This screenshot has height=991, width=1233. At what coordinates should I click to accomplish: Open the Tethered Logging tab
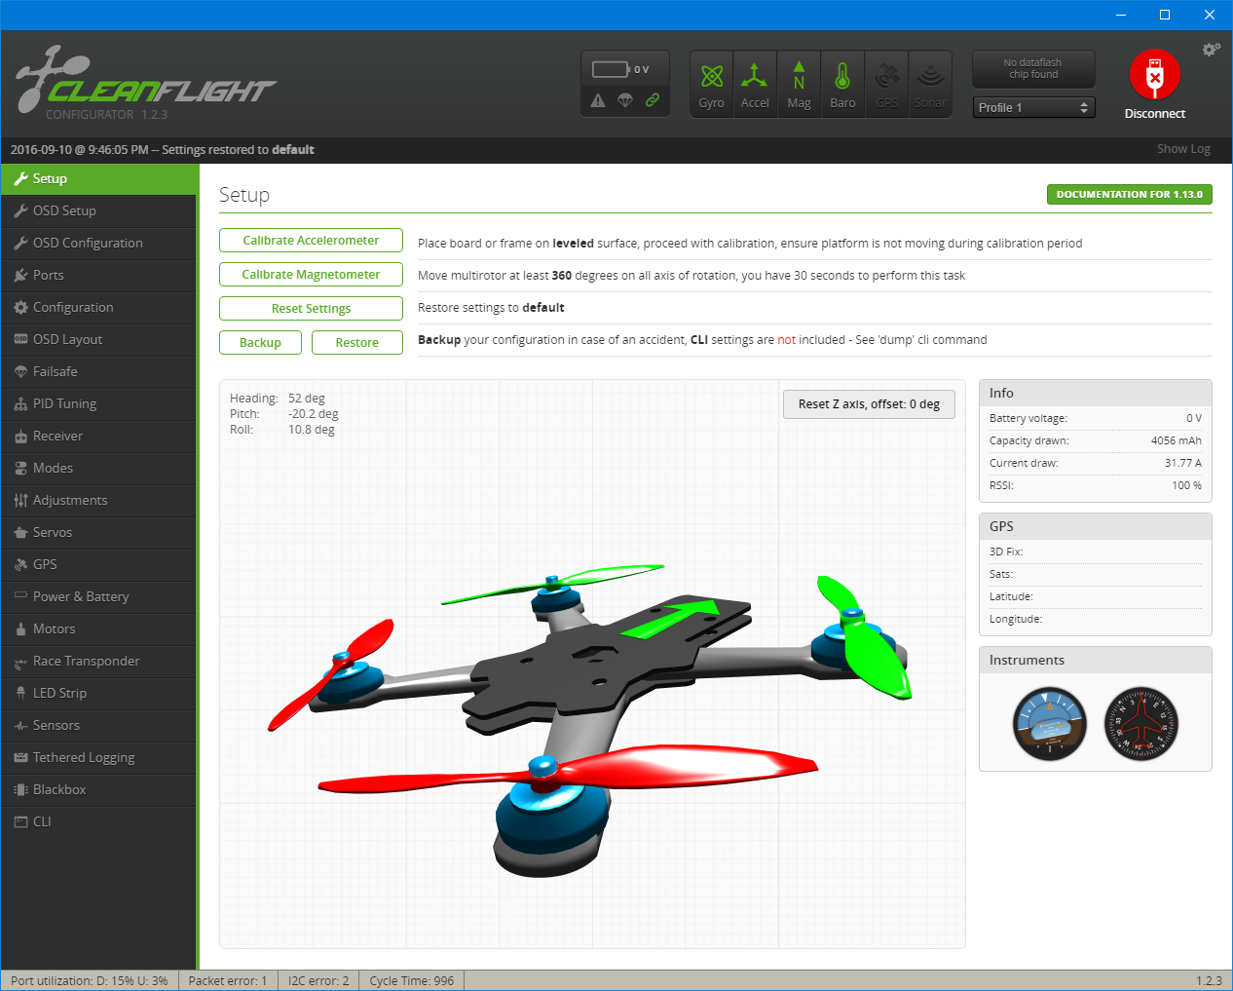[98, 758]
